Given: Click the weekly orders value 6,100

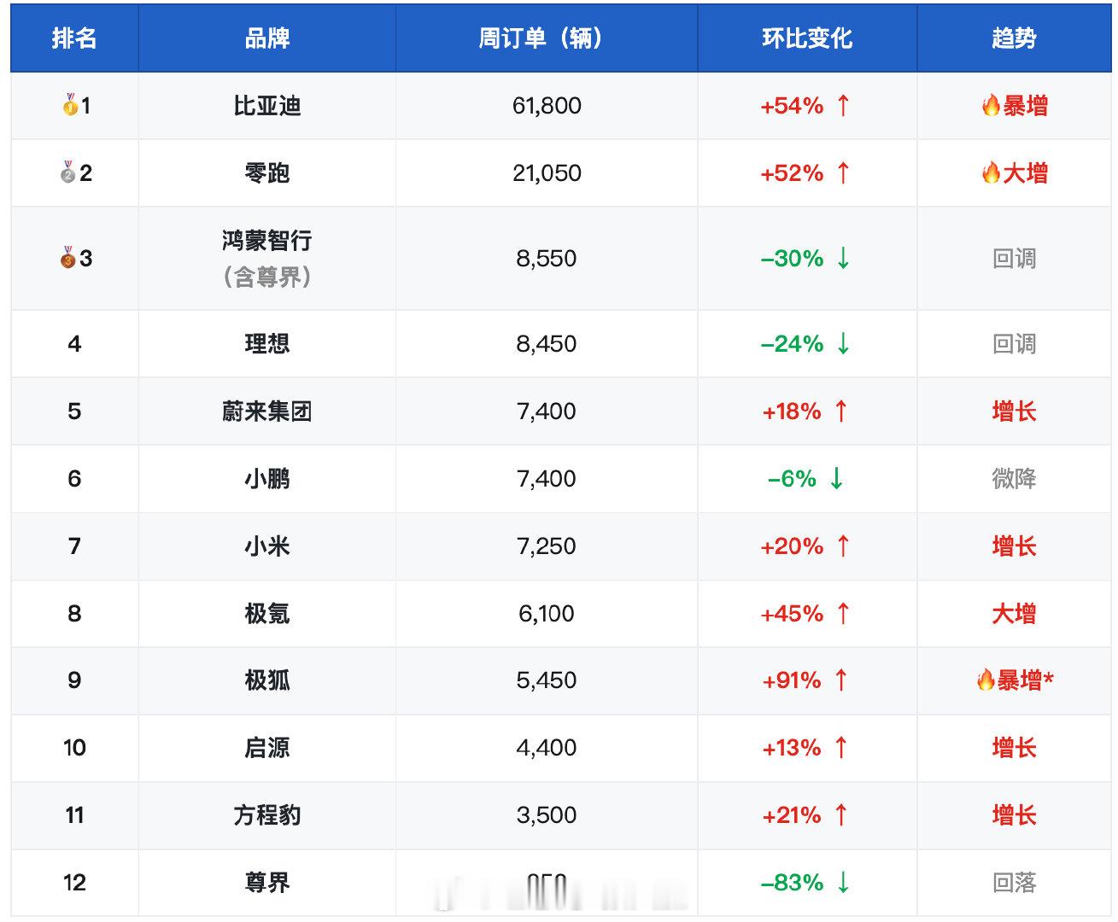Looking at the screenshot, I should (x=547, y=613).
